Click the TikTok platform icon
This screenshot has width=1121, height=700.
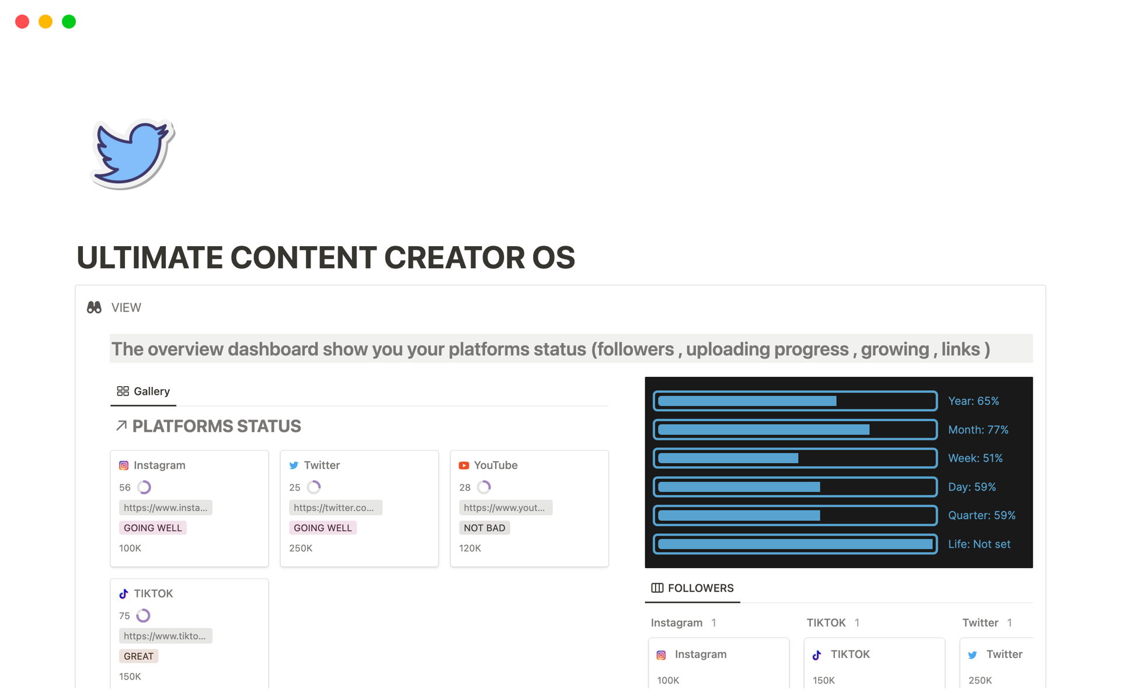tap(124, 593)
